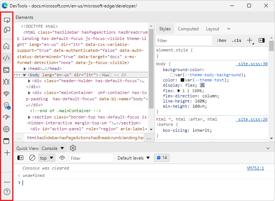Switch to the Styles tab
This screenshot has width=275, height=201.
165,29
